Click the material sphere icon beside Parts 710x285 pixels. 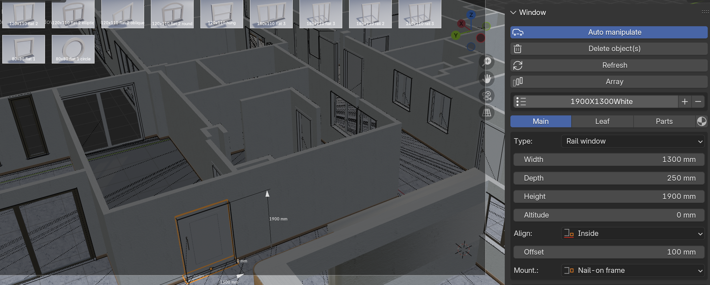702,121
